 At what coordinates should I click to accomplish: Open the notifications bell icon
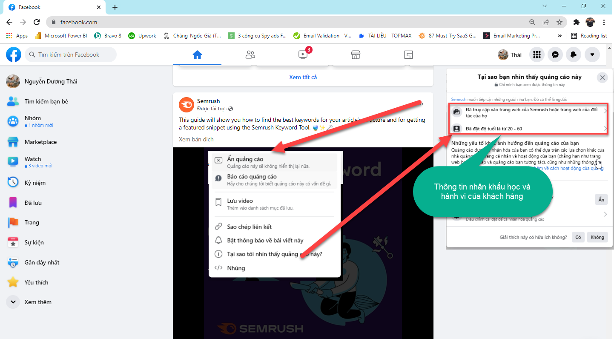(x=574, y=55)
